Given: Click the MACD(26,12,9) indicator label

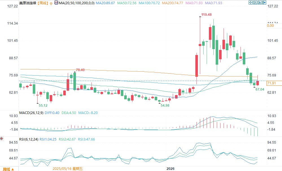Looking at the screenshot, I should (31, 113).
